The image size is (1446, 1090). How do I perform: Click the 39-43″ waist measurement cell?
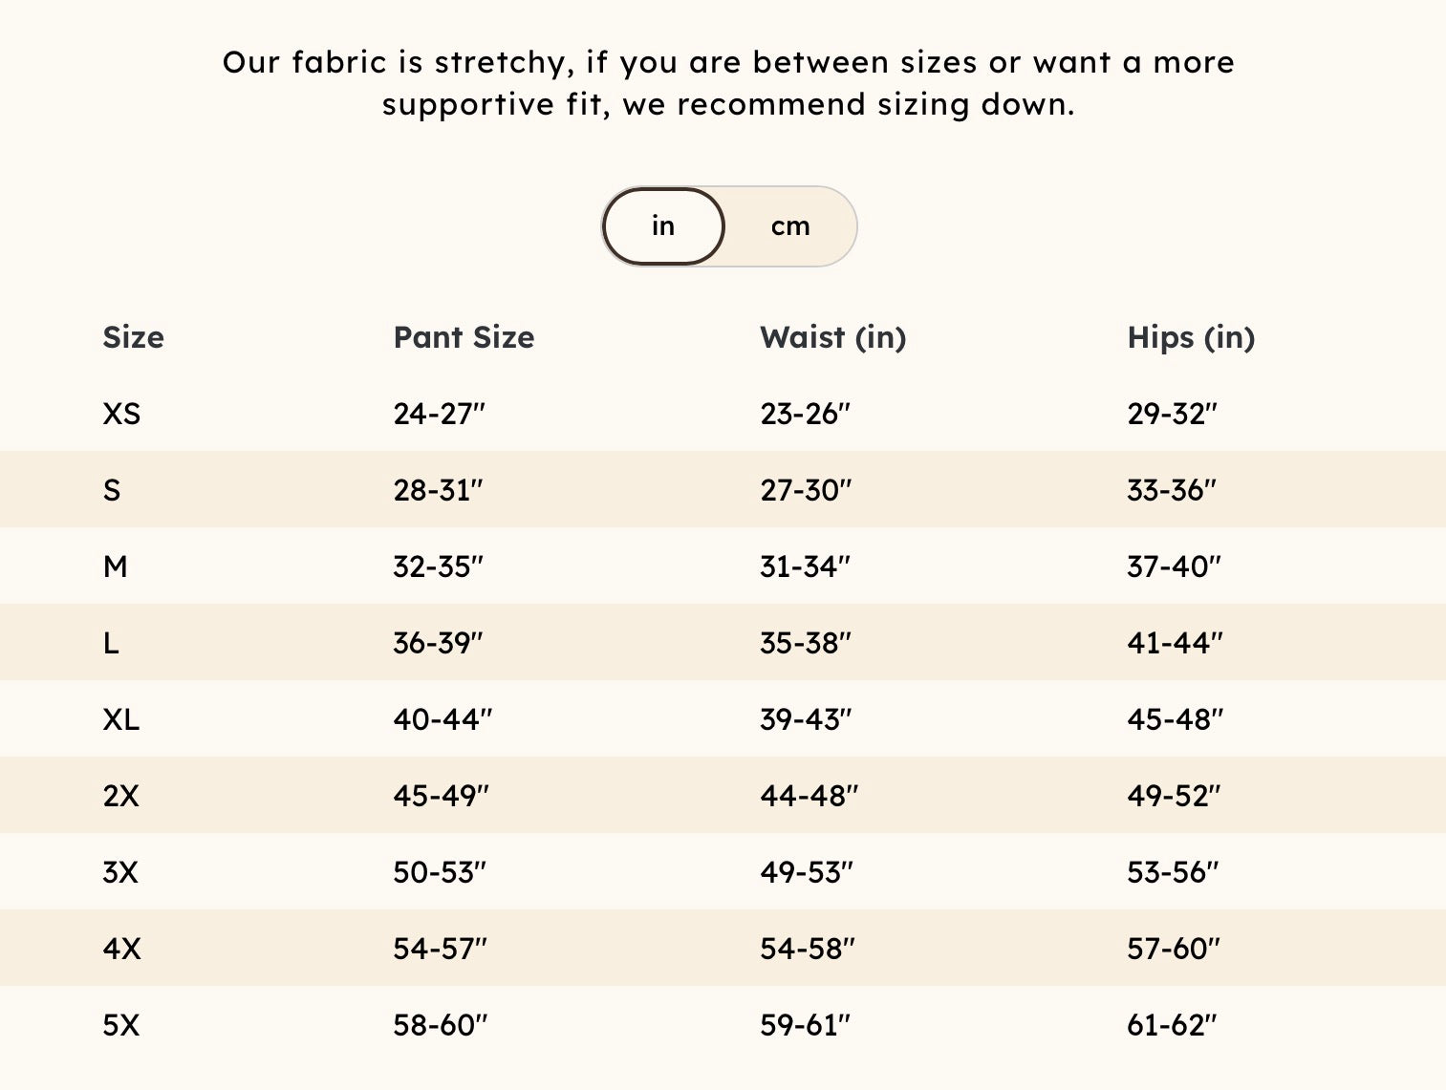tap(806, 719)
